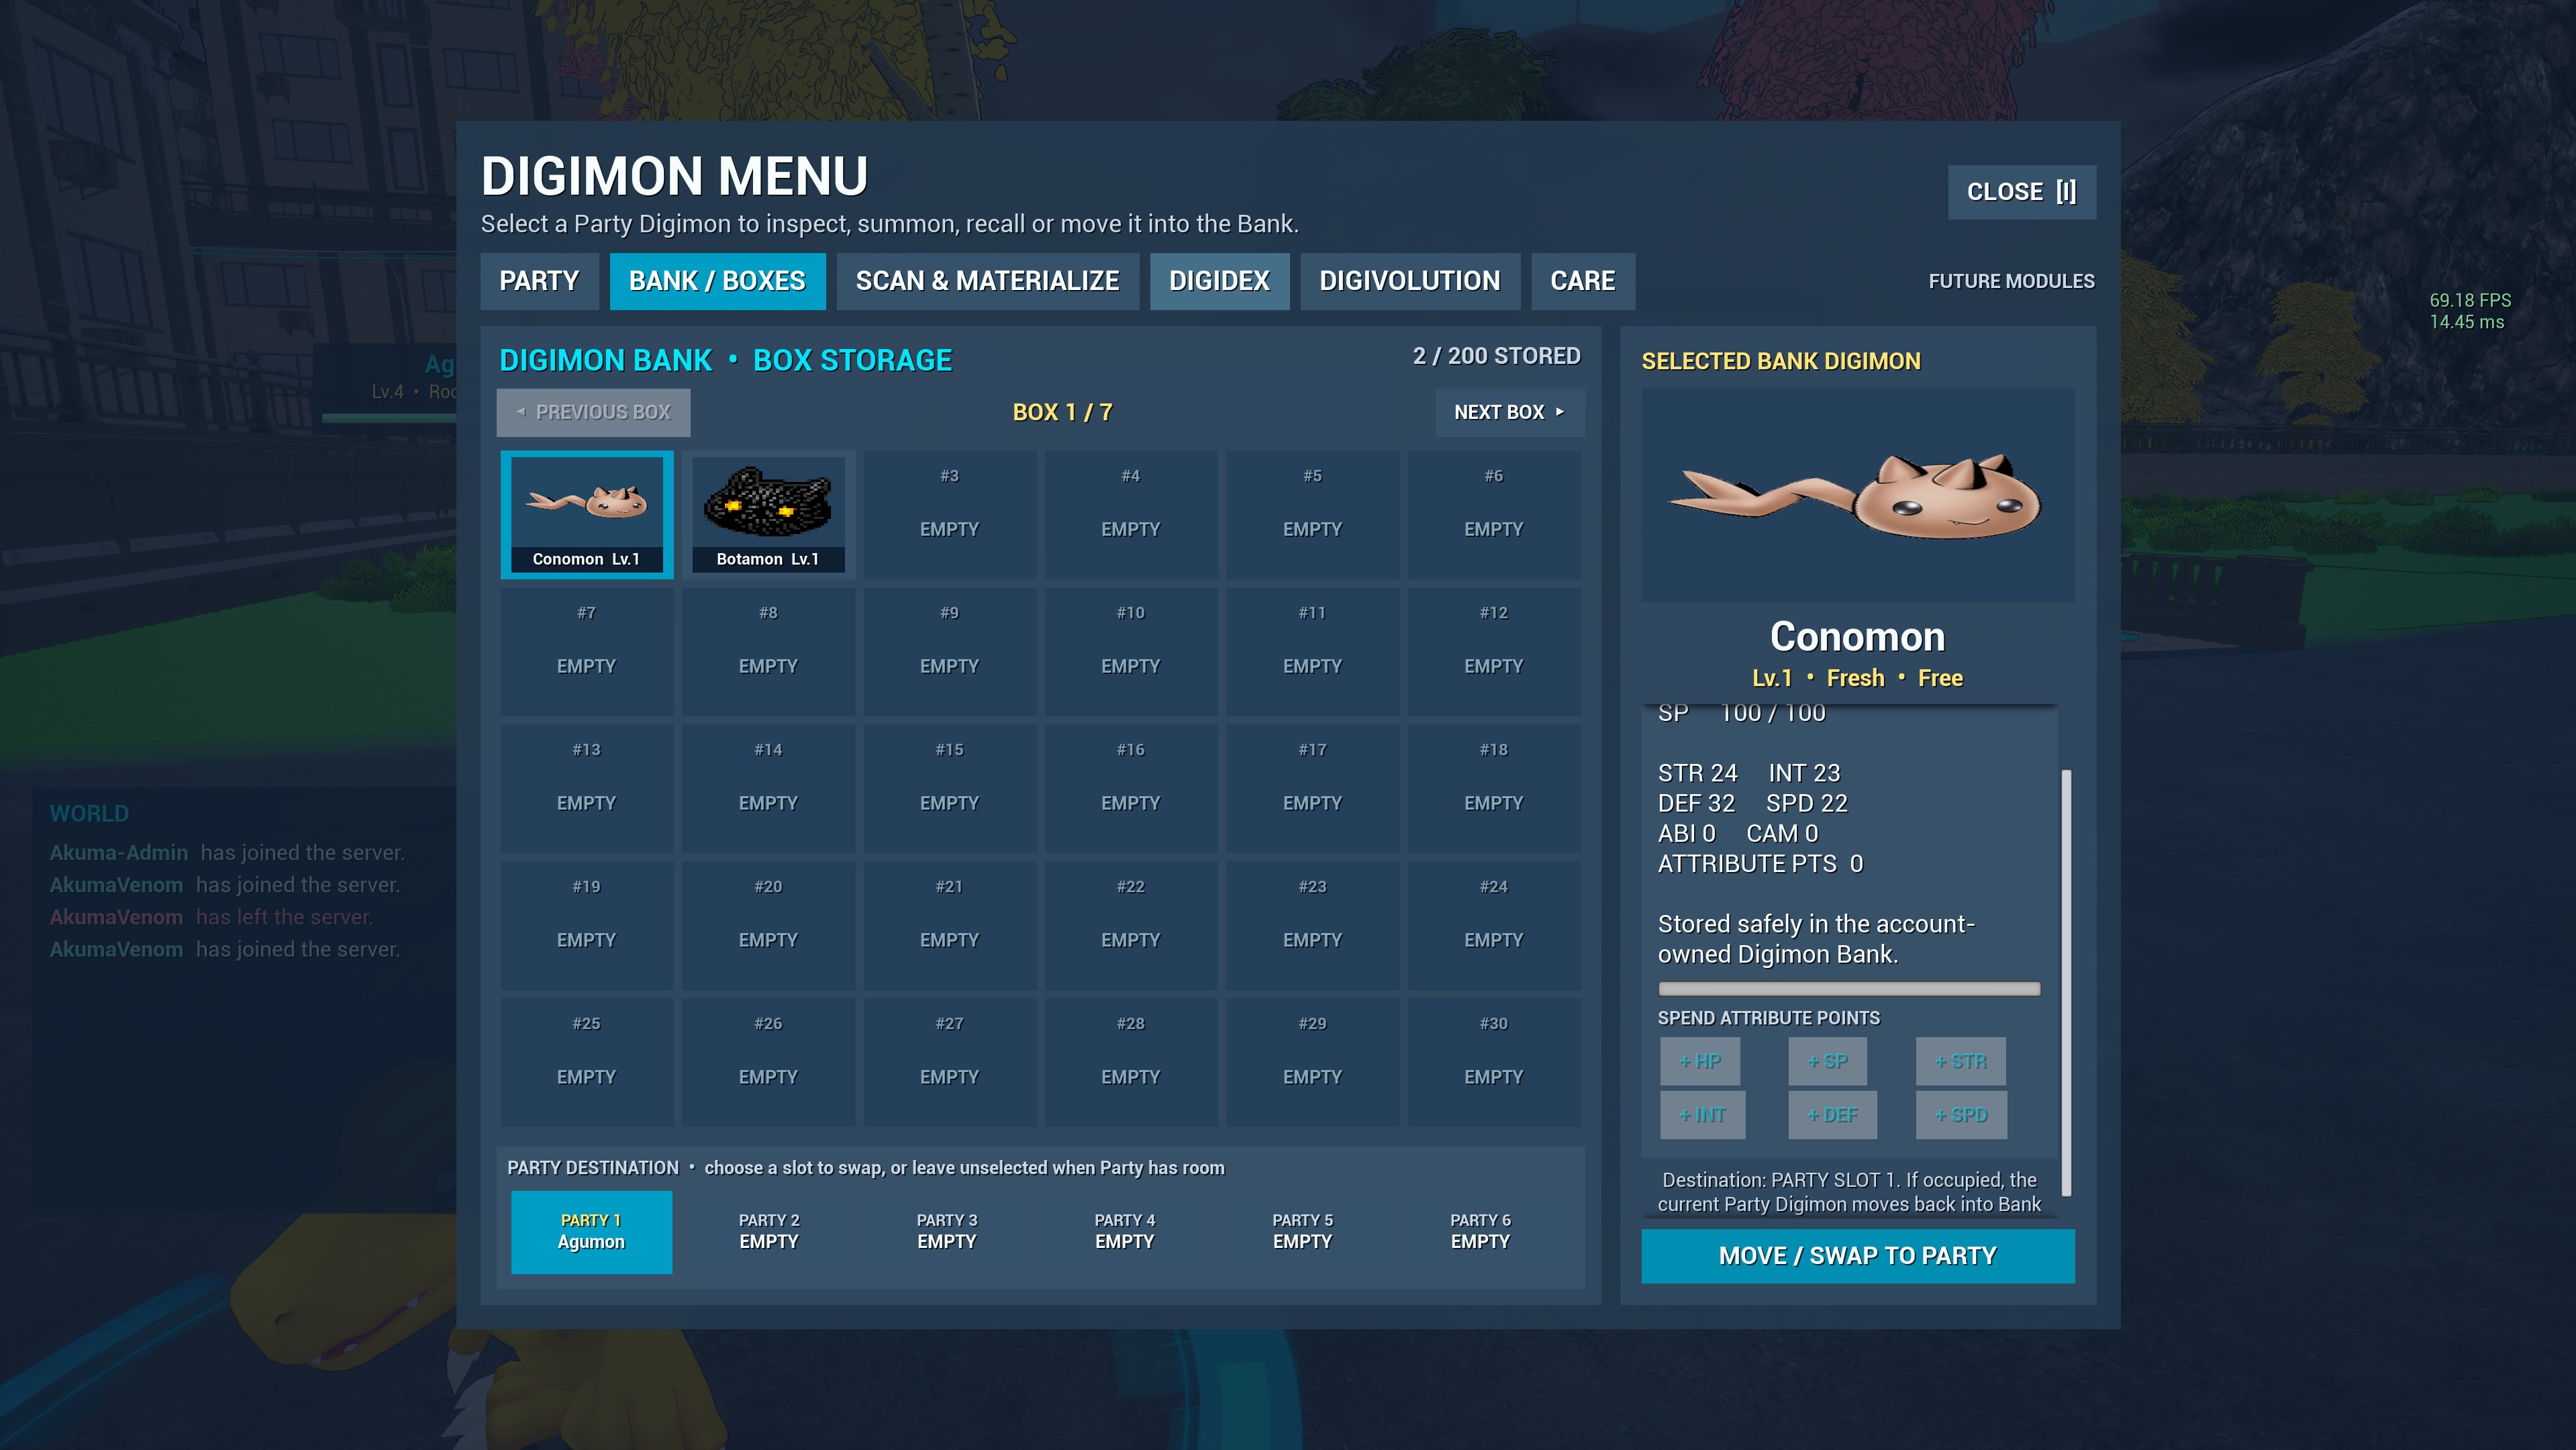Click the PREVIOUS BOX button

coord(593,412)
